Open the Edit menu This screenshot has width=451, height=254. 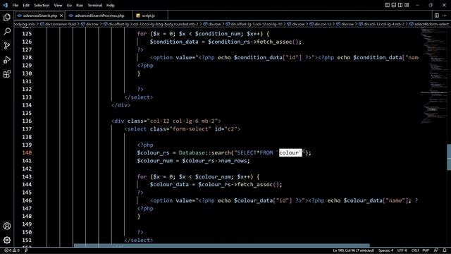pyautogui.click(x=26, y=5)
